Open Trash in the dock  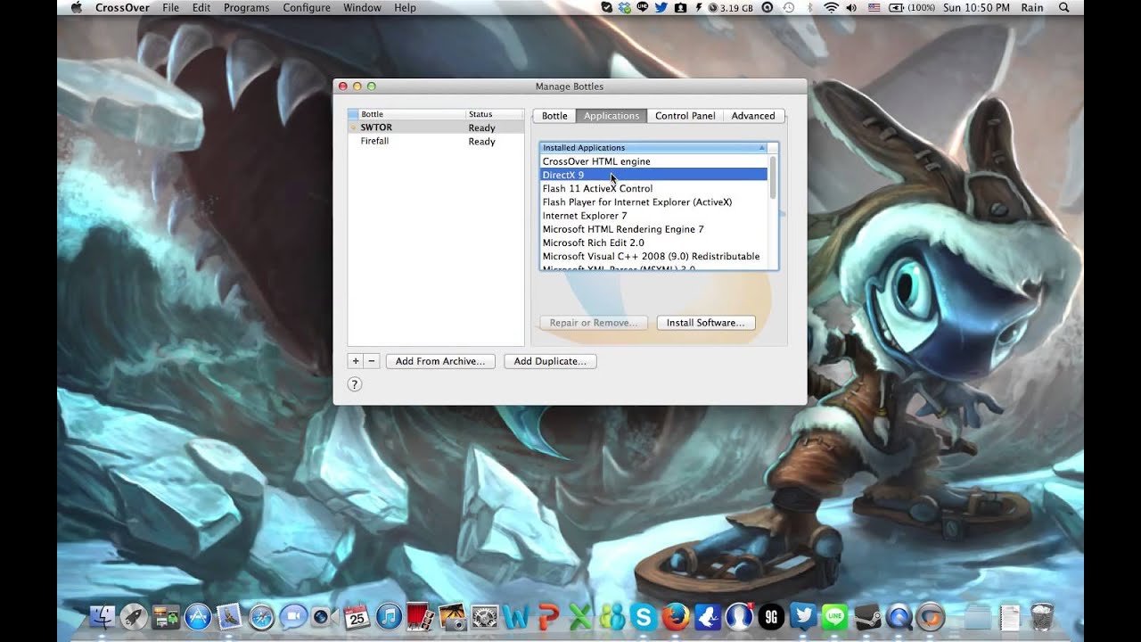tap(1042, 616)
